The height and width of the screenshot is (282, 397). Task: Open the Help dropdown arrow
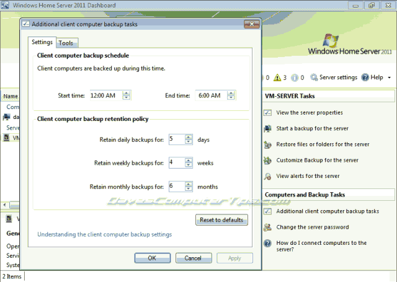390,77
